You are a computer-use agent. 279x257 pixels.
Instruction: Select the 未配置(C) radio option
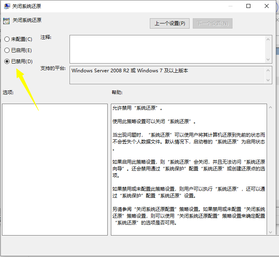7,39
